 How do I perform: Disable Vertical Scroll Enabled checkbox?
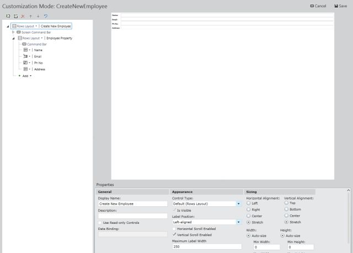174,235
